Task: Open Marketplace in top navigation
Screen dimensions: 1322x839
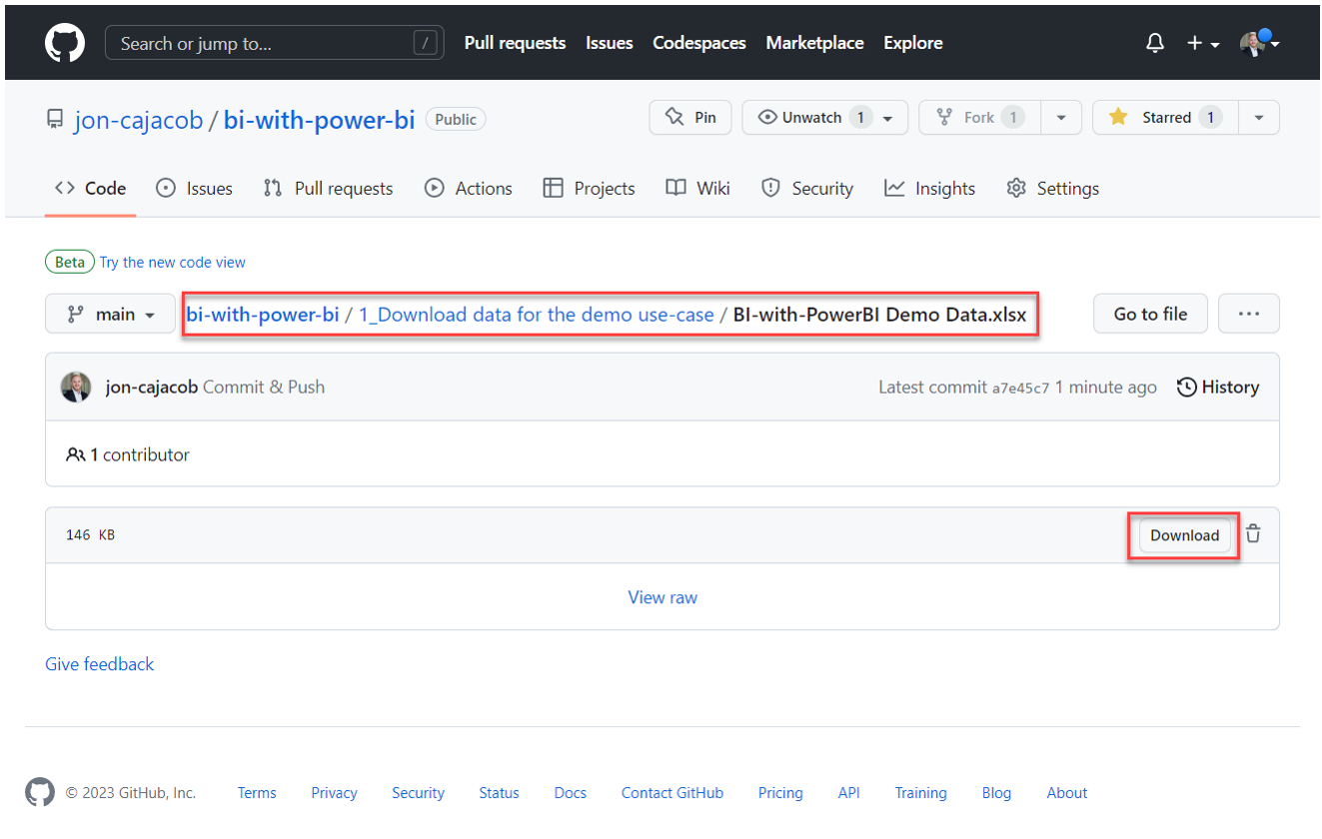Action: point(814,43)
